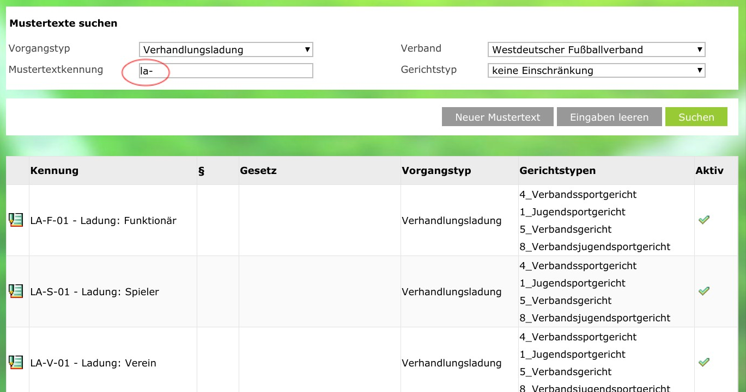Click the Gesetz column header
Screen dimensions: 746x392
[258, 171]
